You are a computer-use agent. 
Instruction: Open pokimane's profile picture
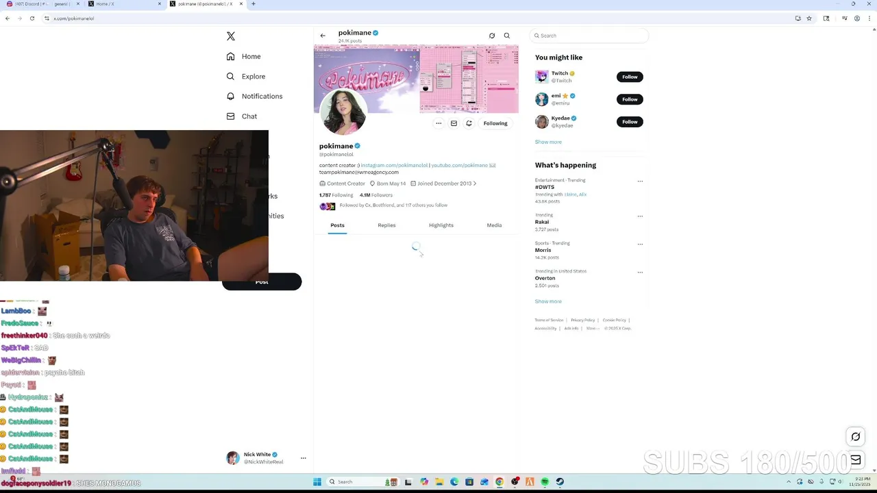tap(343, 112)
